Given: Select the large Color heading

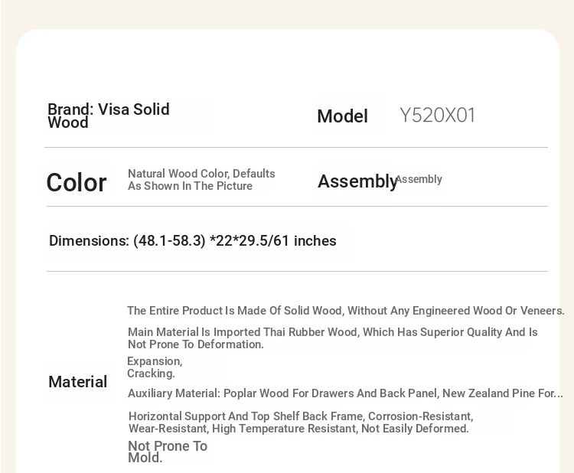Looking at the screenshot, I should pos(76,182).
